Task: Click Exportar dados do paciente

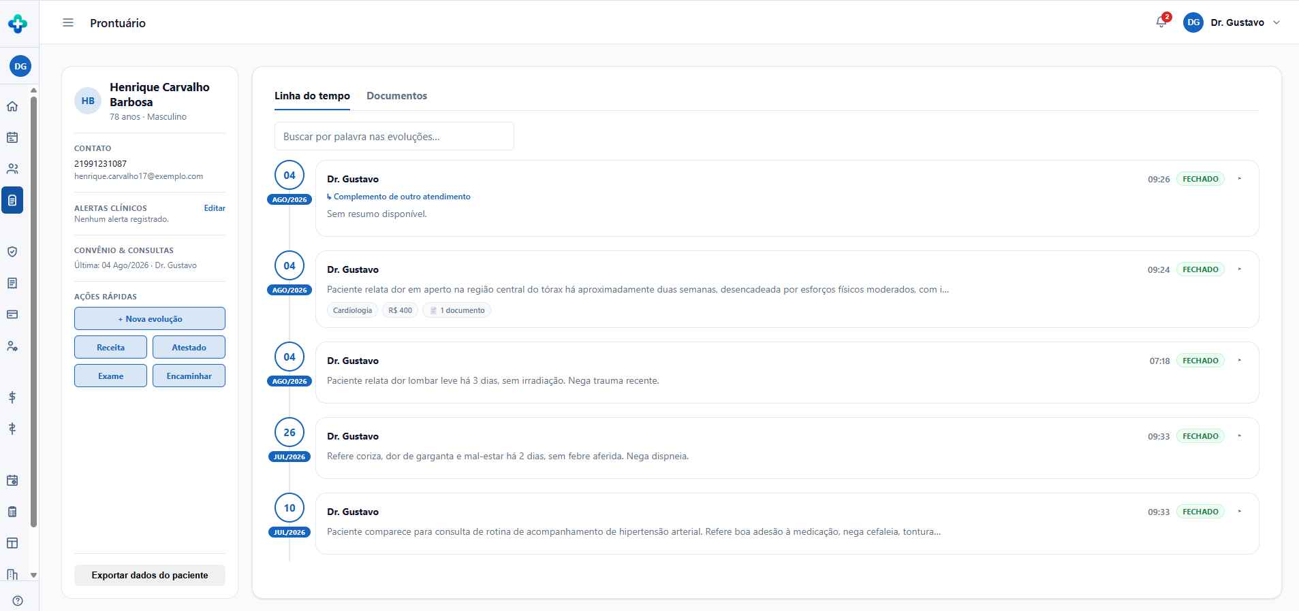Action: [150, 575]
